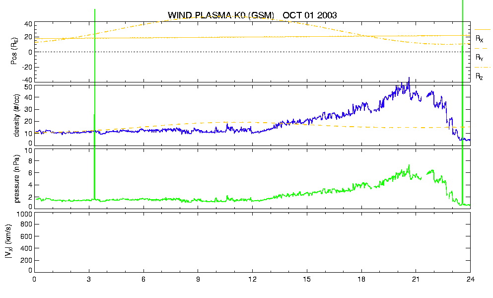
Task: Click x-axis tick label 24
Action: pyautogui.click(x=470, y=279)
